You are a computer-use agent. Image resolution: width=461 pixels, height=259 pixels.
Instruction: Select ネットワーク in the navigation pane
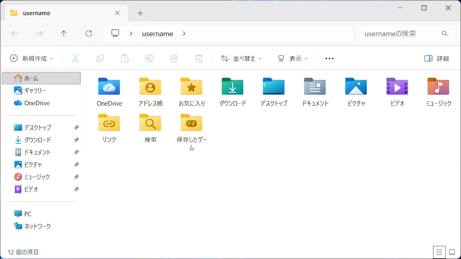(37, 226)
